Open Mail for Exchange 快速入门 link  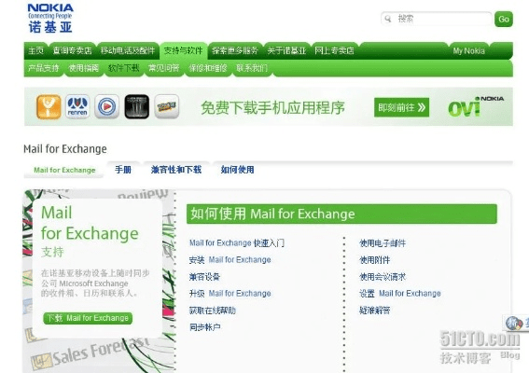[x=237, y=242]
